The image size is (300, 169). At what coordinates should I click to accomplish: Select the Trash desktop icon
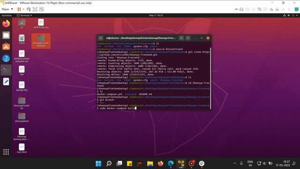(22, 39)
